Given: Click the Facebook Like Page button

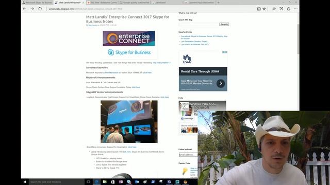Looking at the screenshot, I should (187, 119).
